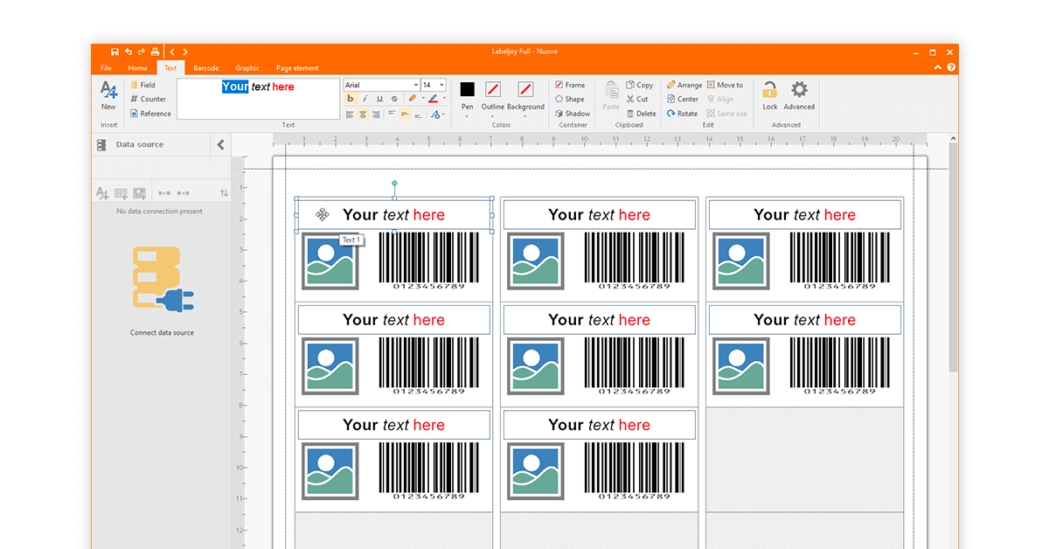The image size is (1049, 549).
Task: Open Advanced gear settings
Action: [x=799, y=89]
